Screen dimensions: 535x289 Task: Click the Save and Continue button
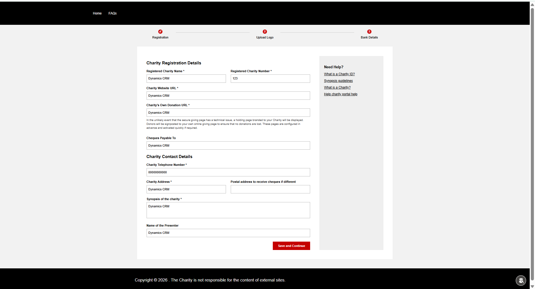(291, 246)
